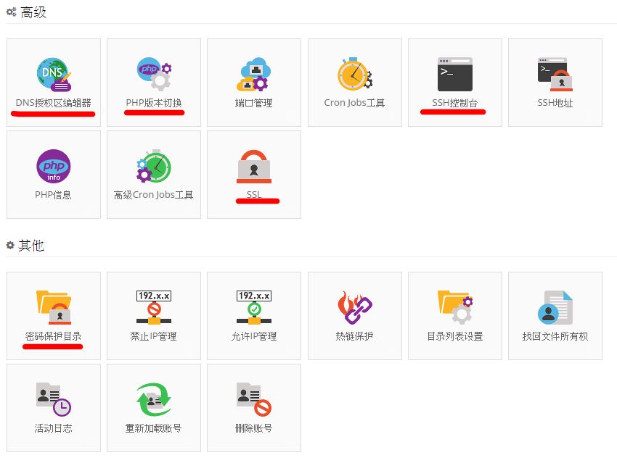Click the 热链保护 label

(354, 336)
